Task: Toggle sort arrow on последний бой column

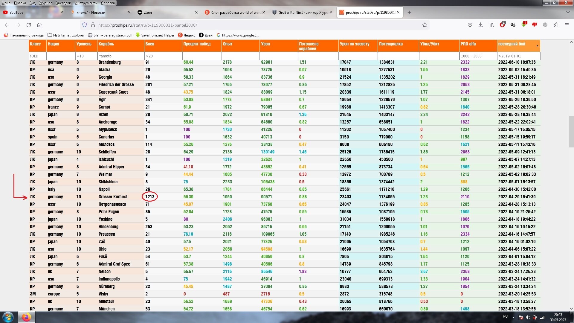Action: point(537,46)
